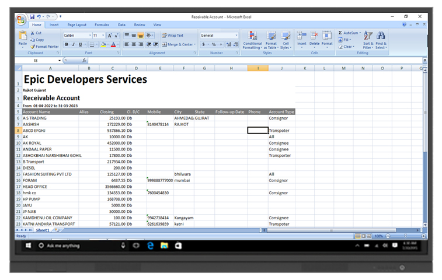Align text right
This screenshot has height=280, width=442.
[140, 44]
